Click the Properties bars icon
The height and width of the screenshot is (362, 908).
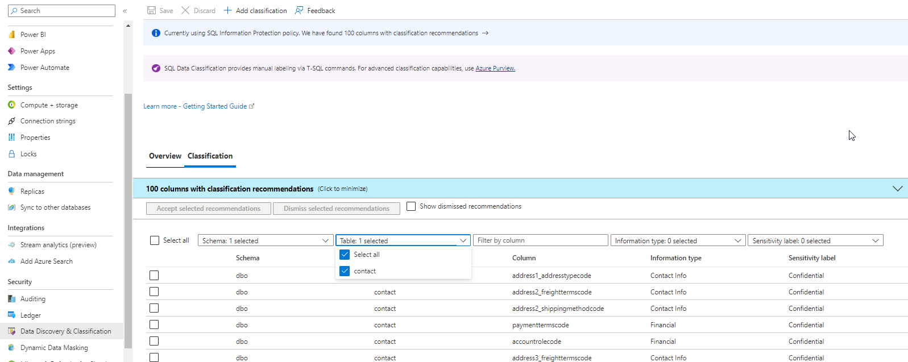tap(11, 138)
